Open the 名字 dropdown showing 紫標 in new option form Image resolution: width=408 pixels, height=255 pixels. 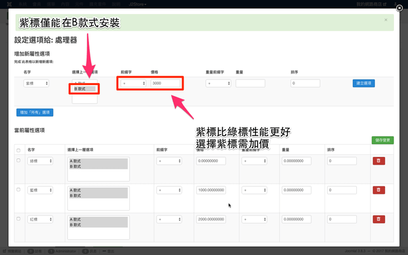pos(36,83)
